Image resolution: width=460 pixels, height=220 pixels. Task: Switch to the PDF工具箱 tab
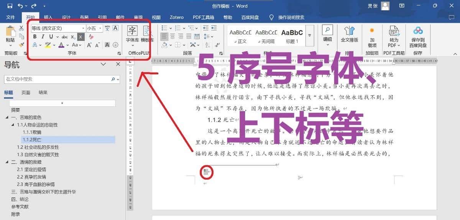click(x=203, y=17)
